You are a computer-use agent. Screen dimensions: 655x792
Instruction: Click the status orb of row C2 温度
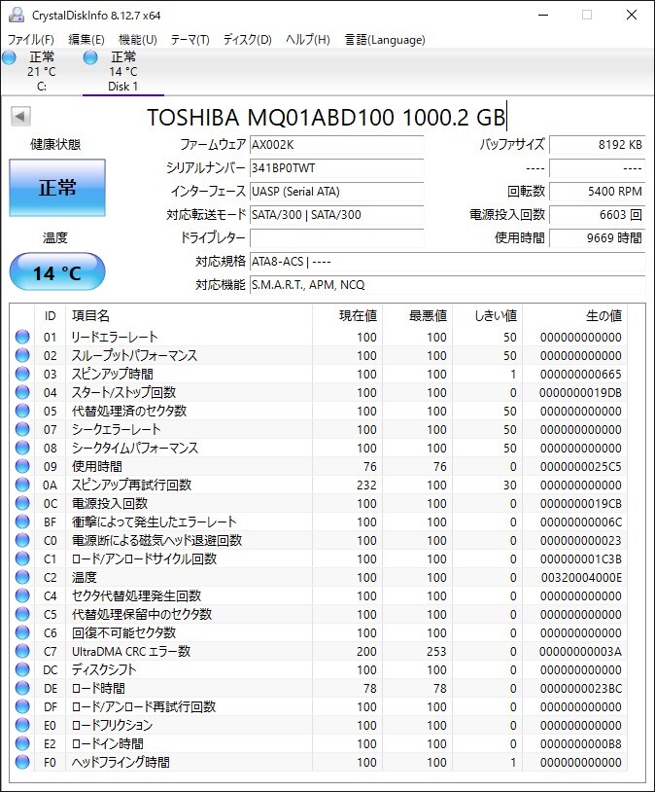tap(22, 577)
